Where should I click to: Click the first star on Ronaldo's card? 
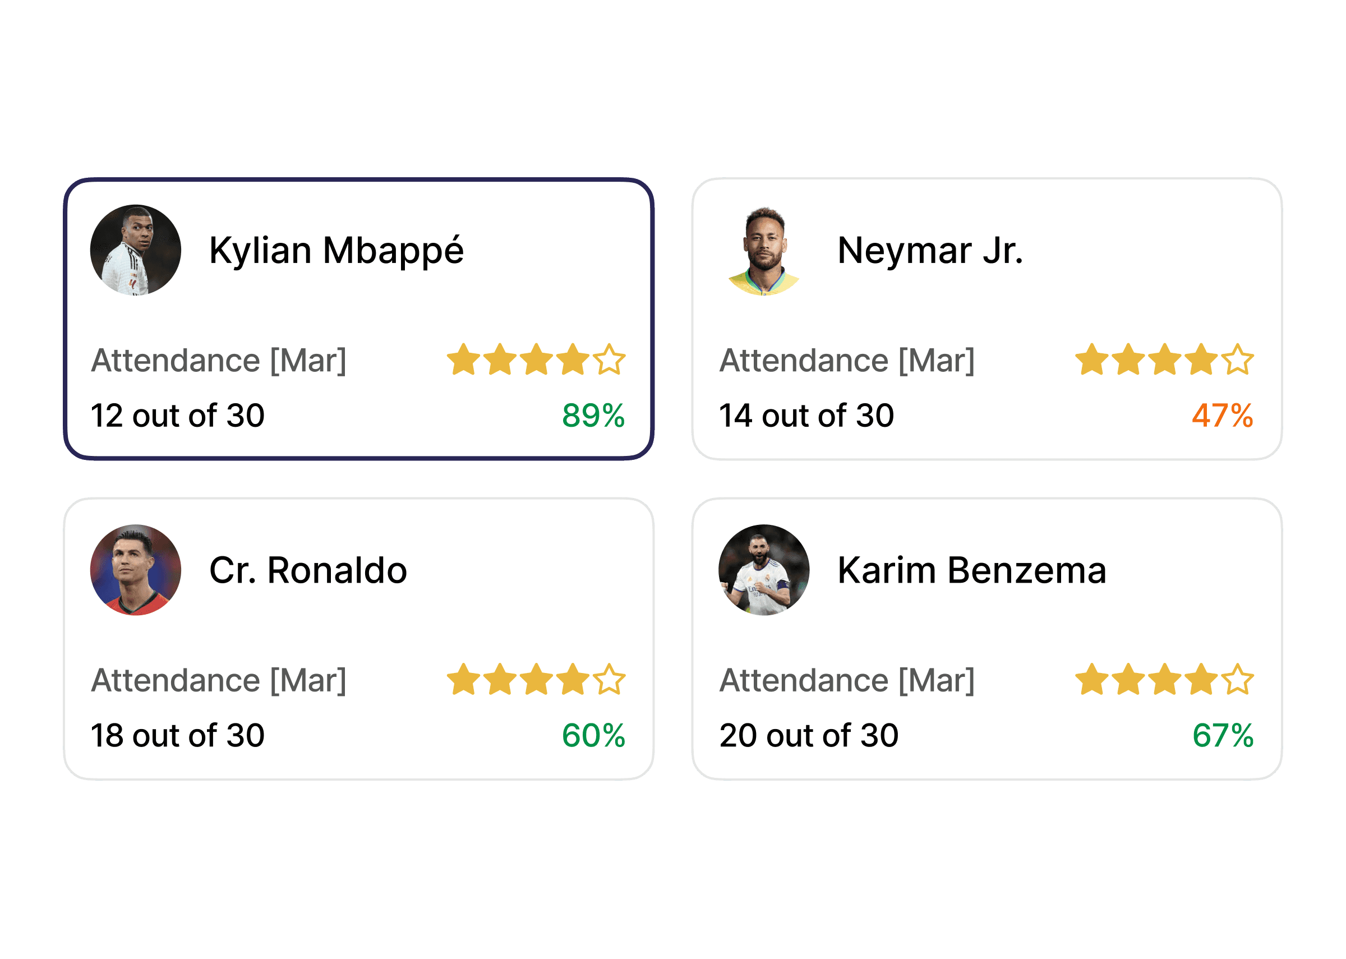[463, 679]
